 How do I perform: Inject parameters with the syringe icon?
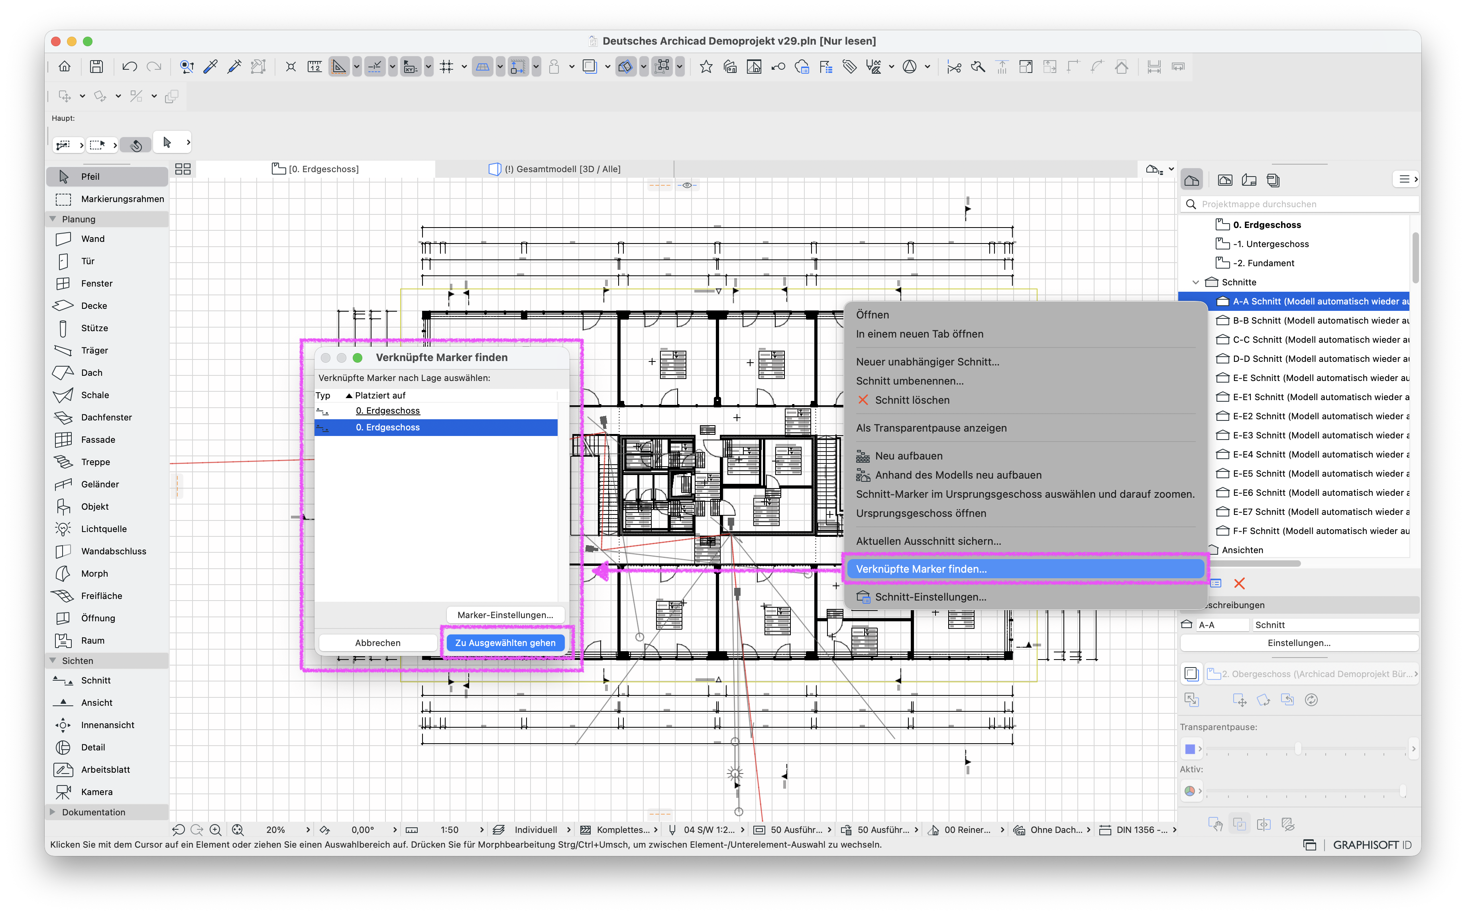[x=234, y=67]
